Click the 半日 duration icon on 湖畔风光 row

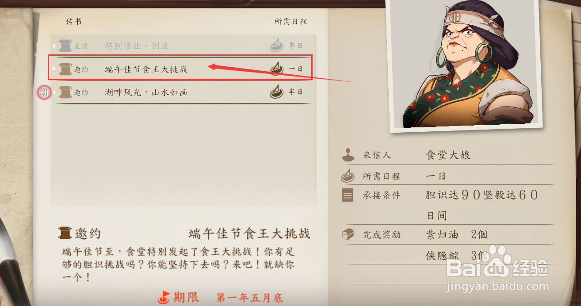[x=277, y=92]
